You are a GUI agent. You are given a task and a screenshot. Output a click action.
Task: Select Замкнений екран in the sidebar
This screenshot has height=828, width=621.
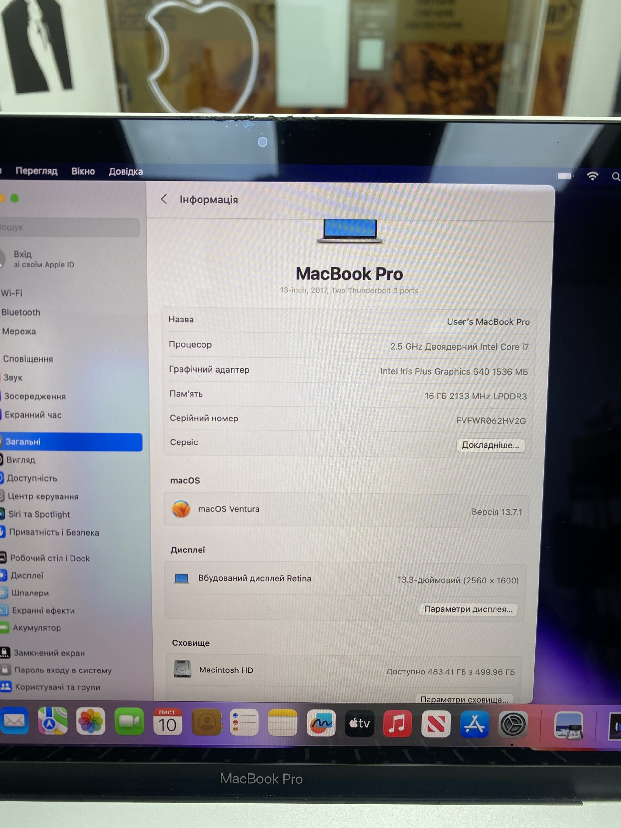pyautogui.click(x=49, y=653)
